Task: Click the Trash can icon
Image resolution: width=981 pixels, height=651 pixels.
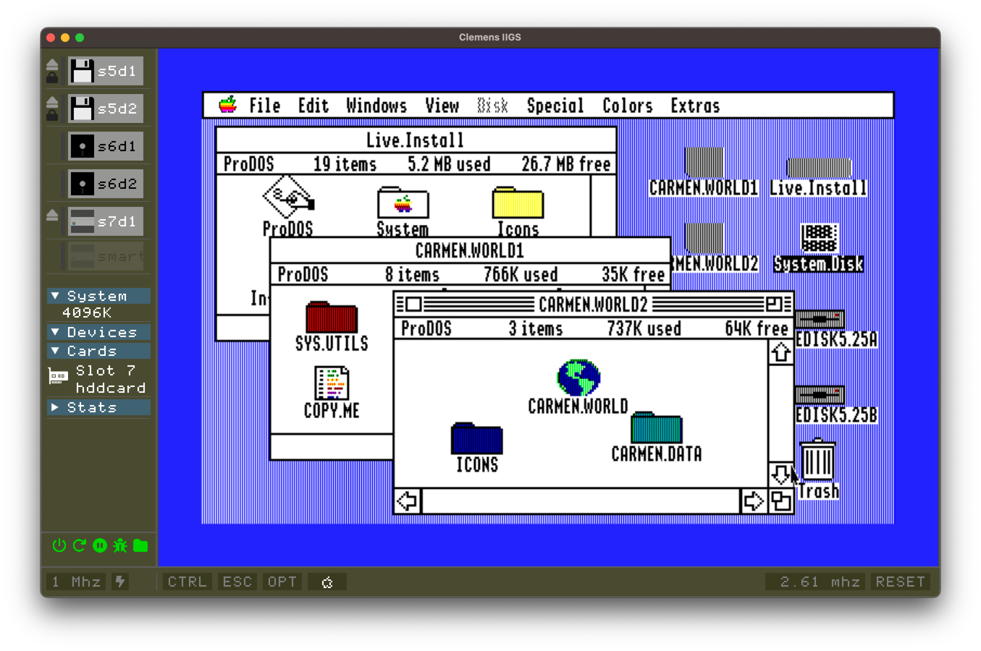Action: (x=817, y=460)
